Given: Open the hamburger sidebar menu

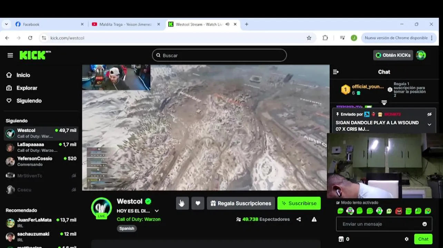Looking at the screenshot, I should [x=10, y=55].
